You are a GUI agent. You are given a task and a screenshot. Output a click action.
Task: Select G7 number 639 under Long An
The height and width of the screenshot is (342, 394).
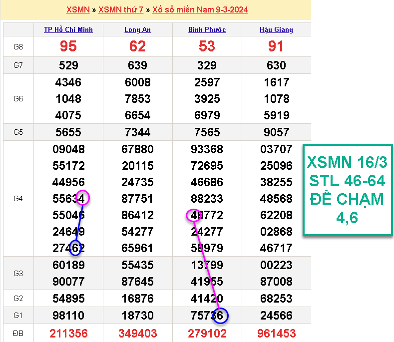pyautogui.click(x=137, y=65)
